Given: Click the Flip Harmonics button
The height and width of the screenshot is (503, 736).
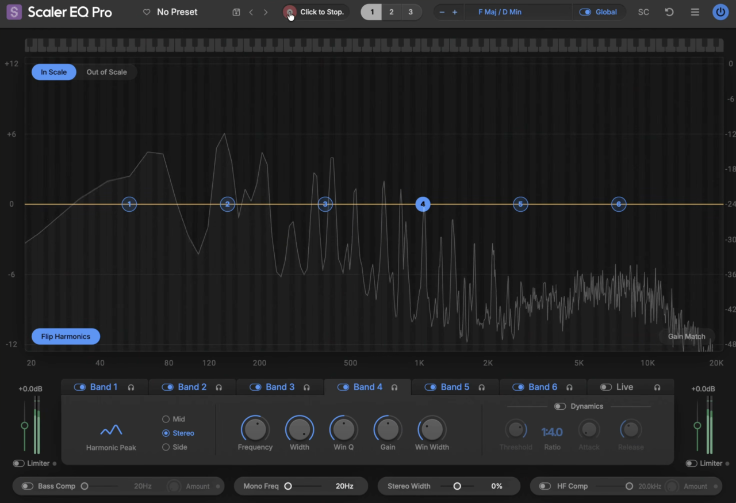Looking at the screenshot, I should 66,337.
